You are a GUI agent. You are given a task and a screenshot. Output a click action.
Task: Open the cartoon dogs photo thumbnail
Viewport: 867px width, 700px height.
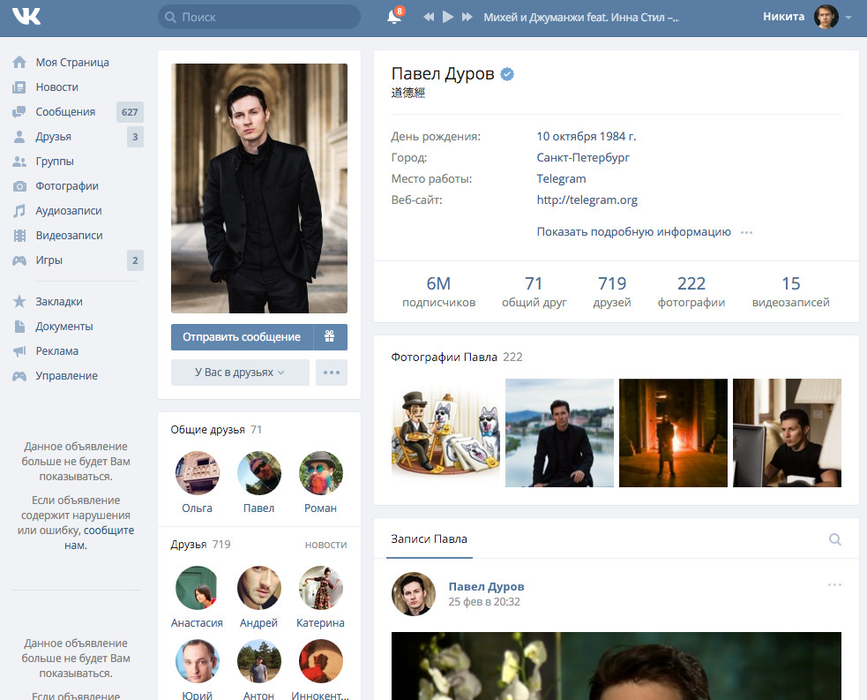445,433
